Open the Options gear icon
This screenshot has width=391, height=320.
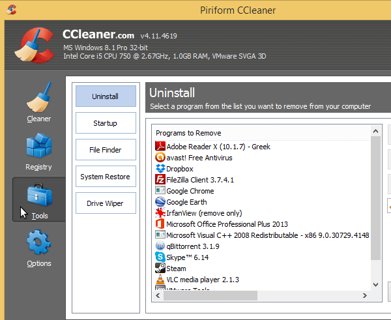(x=38, y=244)
